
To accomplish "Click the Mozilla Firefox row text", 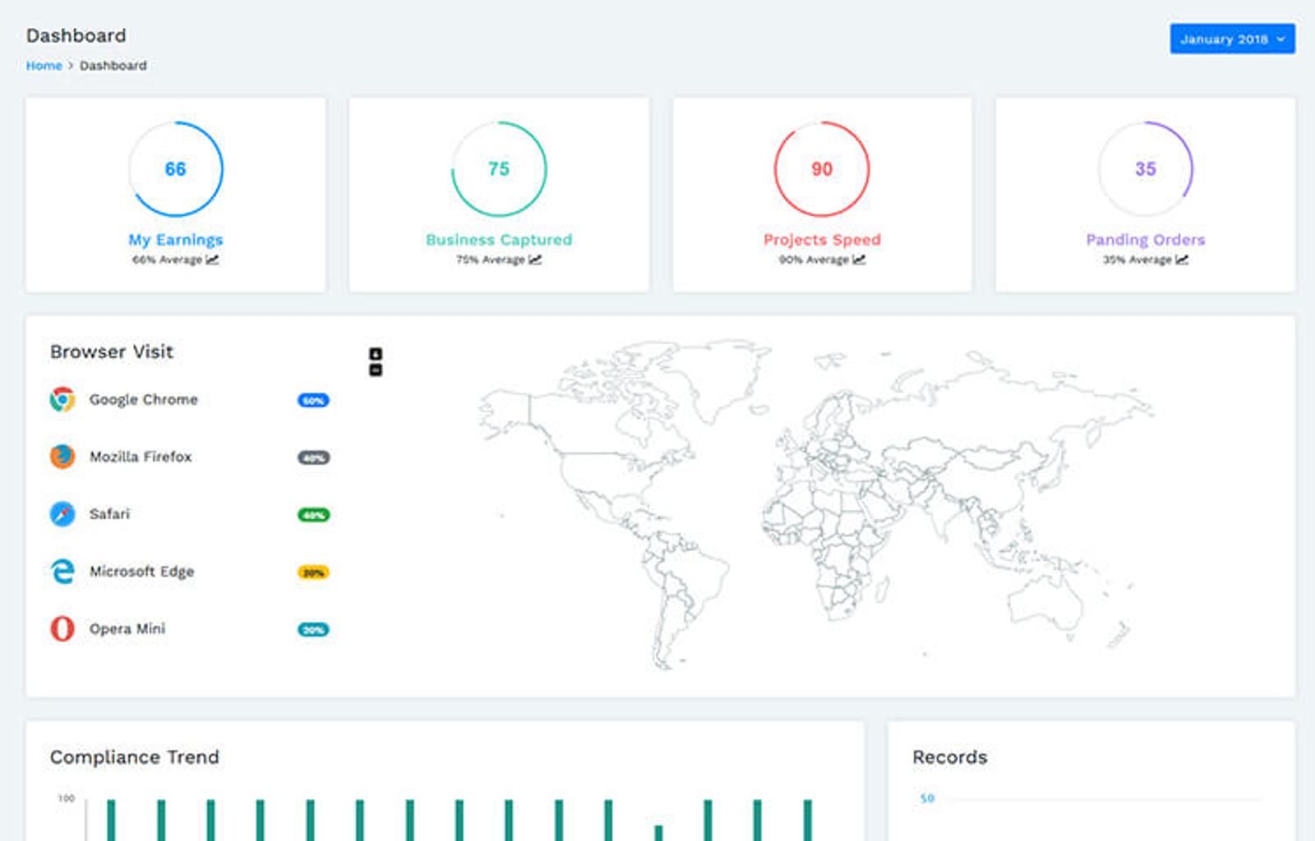I will [x=141, y=457].
